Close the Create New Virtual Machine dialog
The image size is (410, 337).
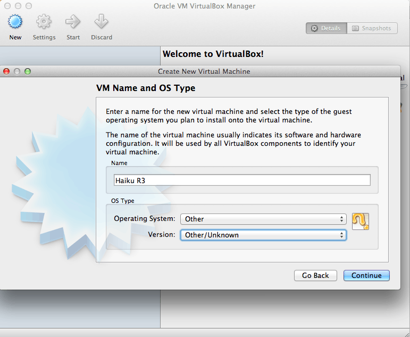coord(6,71)
